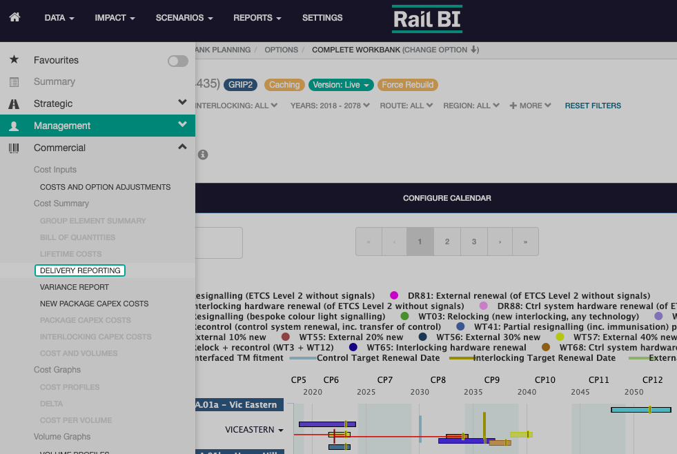Image resolution: width=677 pixels, height=454 pixels.
Task: Click the Favourites star icon
Action: coord(14,60)
